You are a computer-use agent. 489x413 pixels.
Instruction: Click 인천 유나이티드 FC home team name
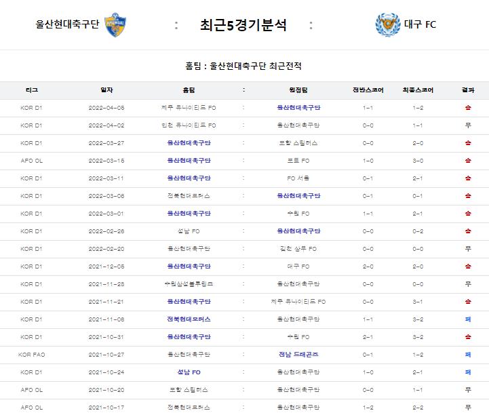[x=189, y=125]
